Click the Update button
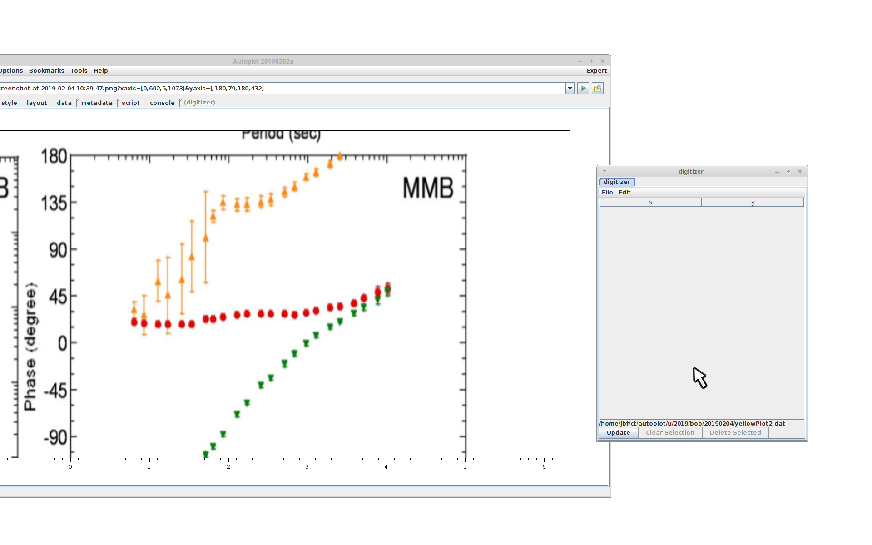This screenshot has width=872, height=545. pyautogui.click(x=619, y=433)
